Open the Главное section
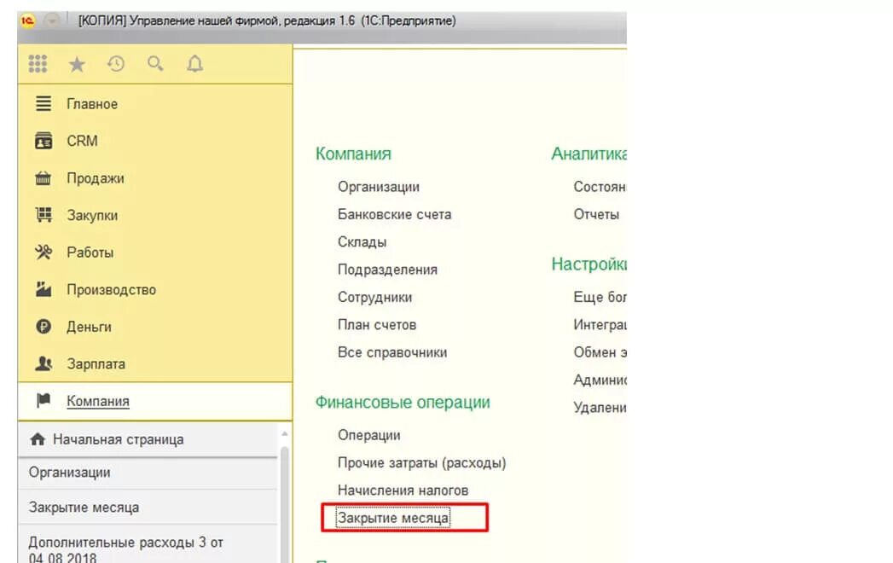893x563 pixels. coord(92,104)
